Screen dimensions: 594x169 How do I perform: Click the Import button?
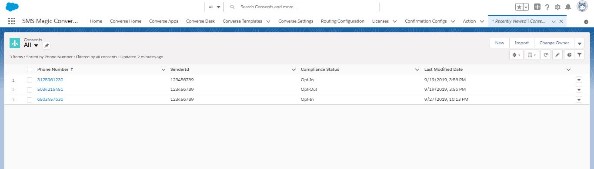coord(522,43)
